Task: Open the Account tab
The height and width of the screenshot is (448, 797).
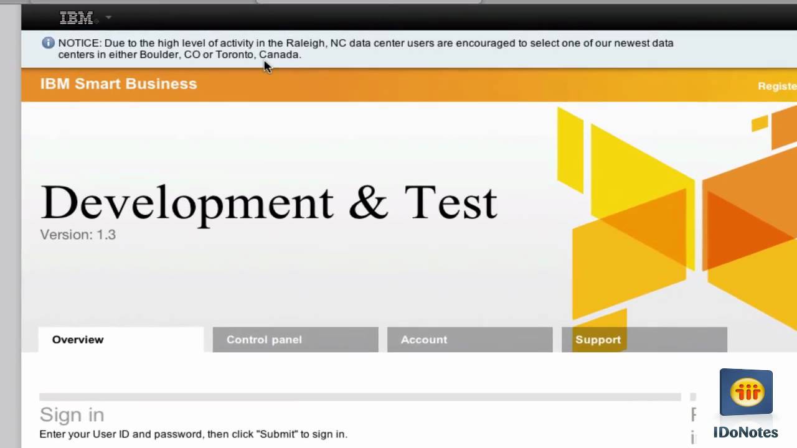Action: pos(469,340)
